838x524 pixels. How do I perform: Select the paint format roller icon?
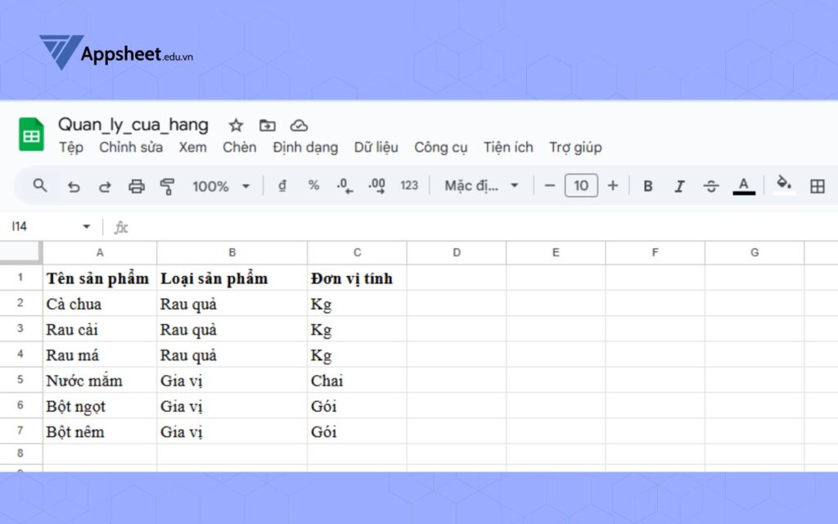[168, 187]
